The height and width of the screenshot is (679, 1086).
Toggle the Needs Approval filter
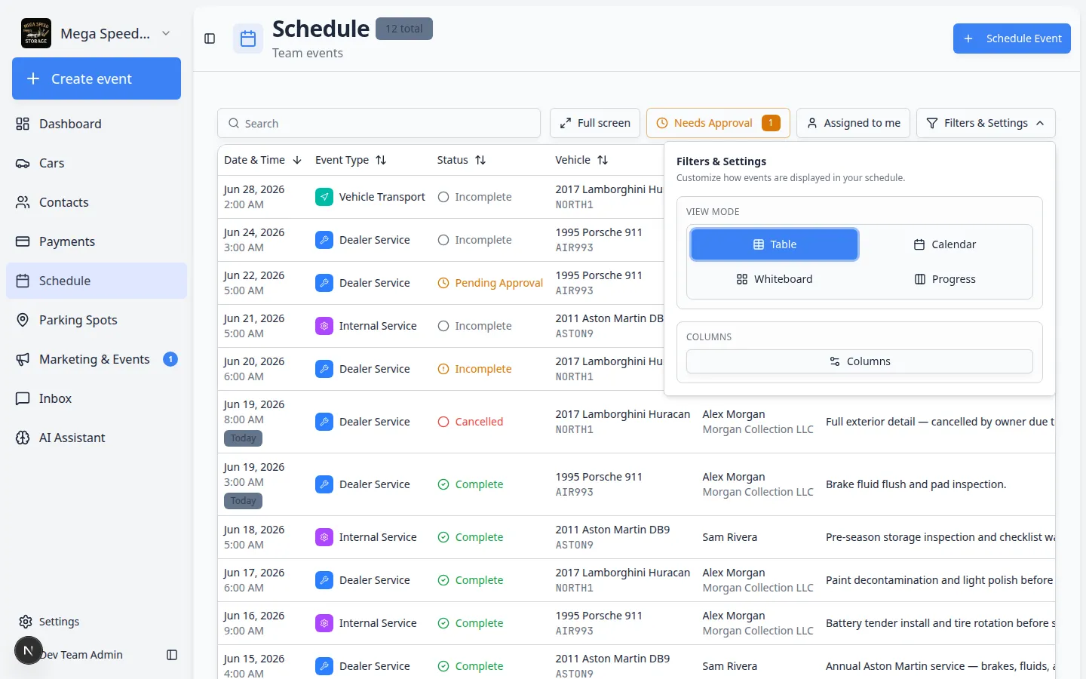point(718,123)
